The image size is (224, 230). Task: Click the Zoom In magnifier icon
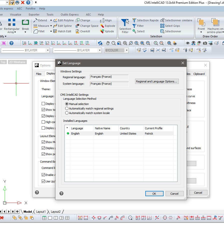click(x=156, y=43)
